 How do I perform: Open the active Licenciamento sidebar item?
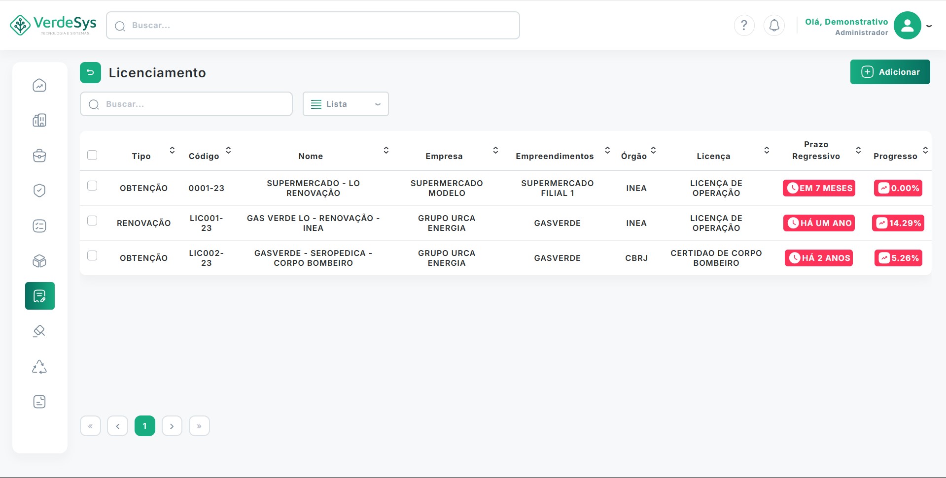coord(40,296)
